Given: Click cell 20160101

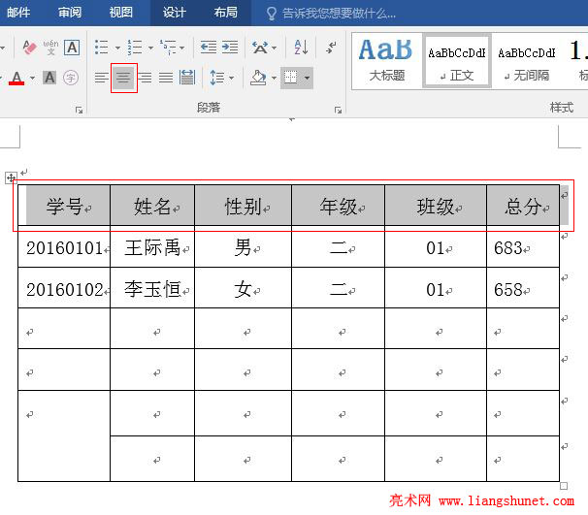Looking at the screenshot, I should [64, 247].
